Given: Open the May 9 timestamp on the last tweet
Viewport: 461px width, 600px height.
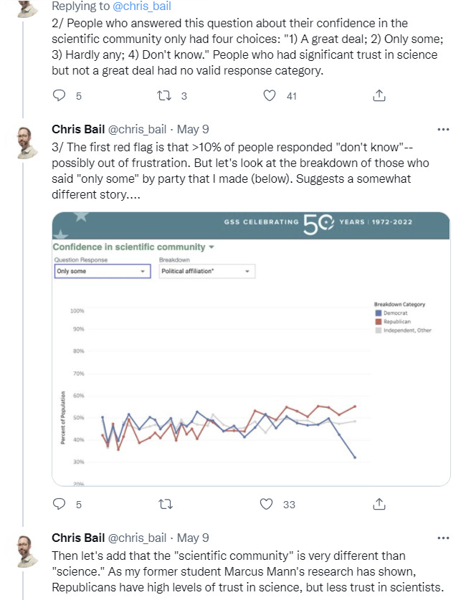Looking at the screenshot, I should (193, 538).
